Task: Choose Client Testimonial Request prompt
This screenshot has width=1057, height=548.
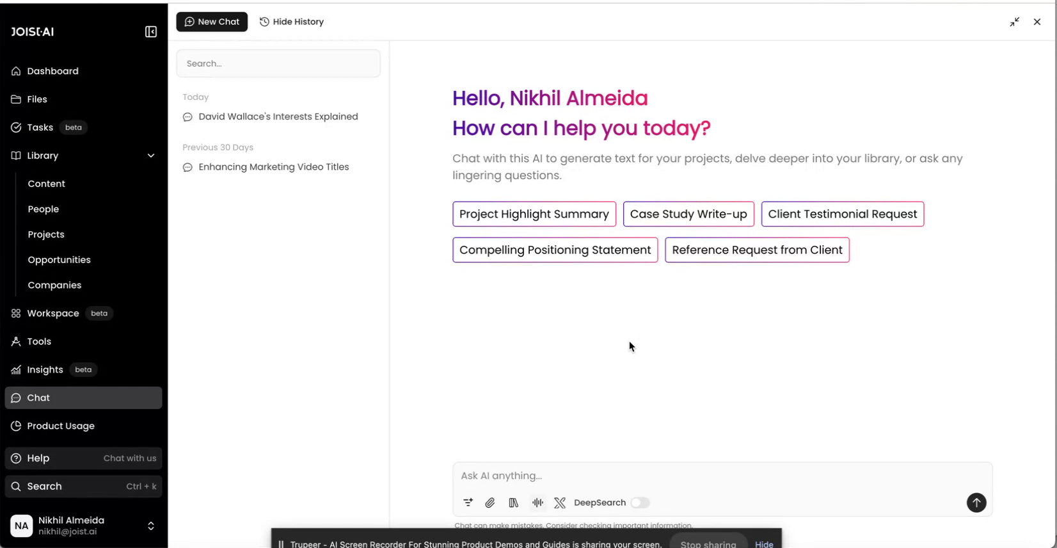Action: tap(843, 214)
